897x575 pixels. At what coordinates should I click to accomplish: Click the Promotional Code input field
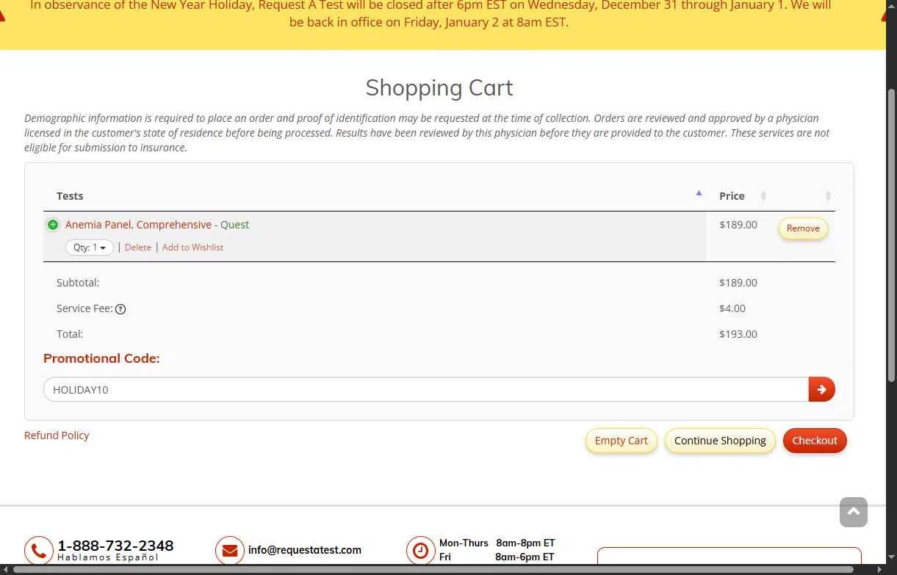[426, 389]
